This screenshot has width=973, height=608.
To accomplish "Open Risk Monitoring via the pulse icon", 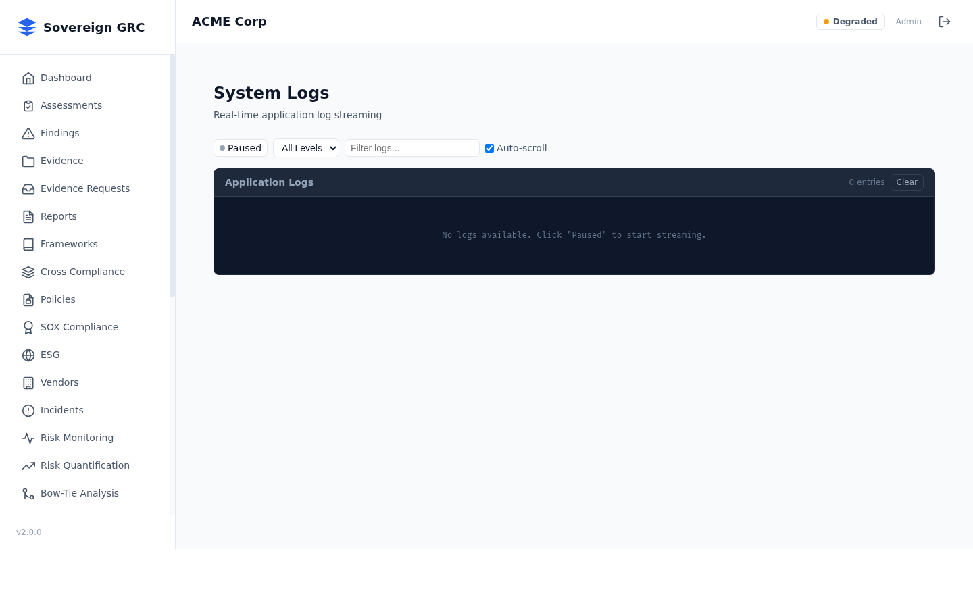I will click(28, 438).
